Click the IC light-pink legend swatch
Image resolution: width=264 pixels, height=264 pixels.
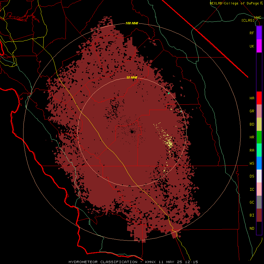click(x=259, y=189)
